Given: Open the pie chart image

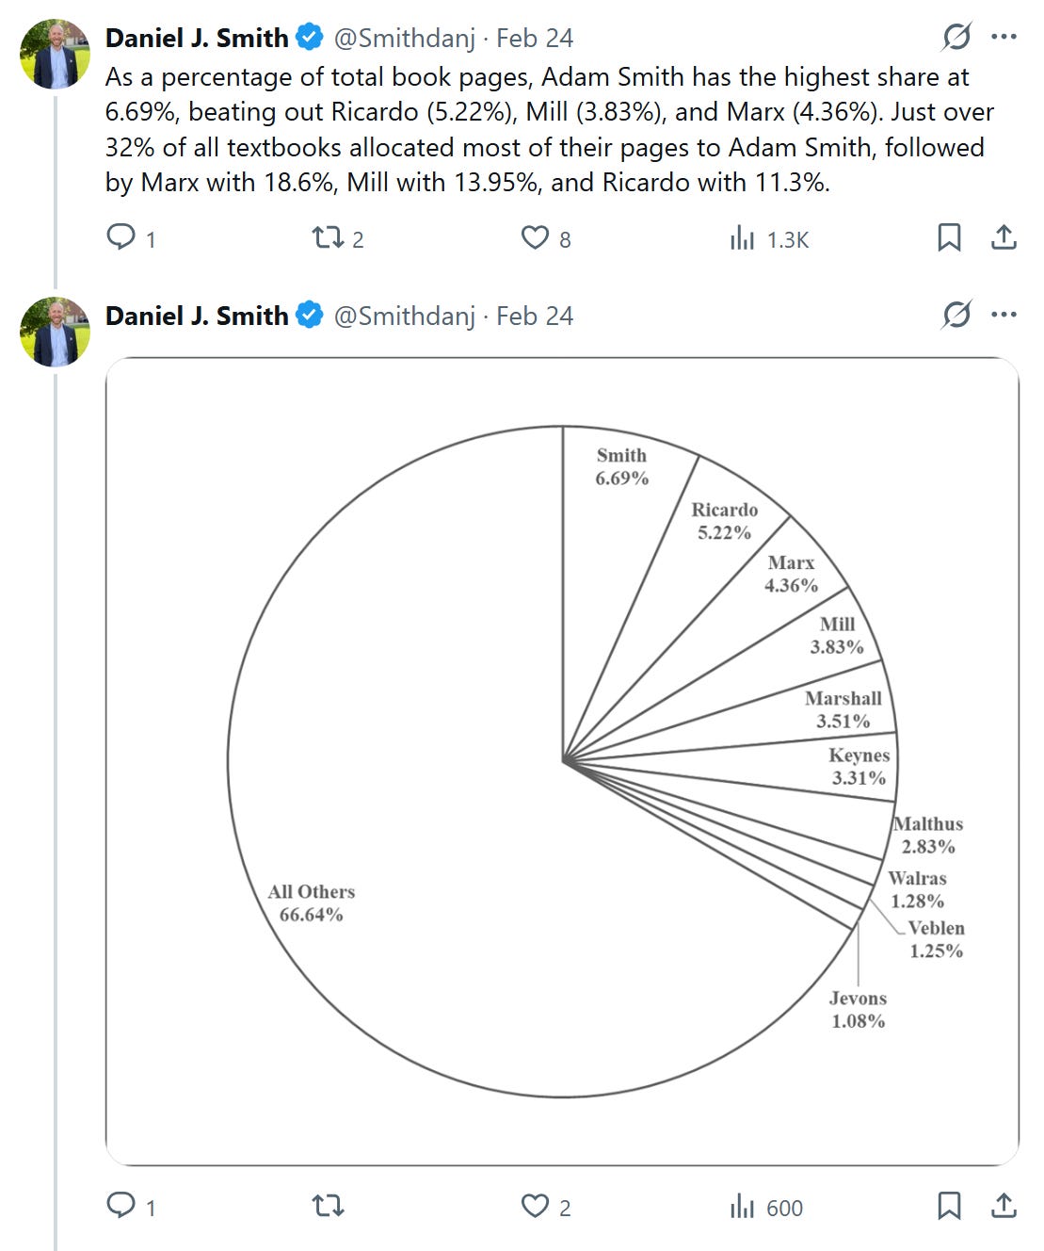Looking at the screenshot, I should [x=562, y=761].
